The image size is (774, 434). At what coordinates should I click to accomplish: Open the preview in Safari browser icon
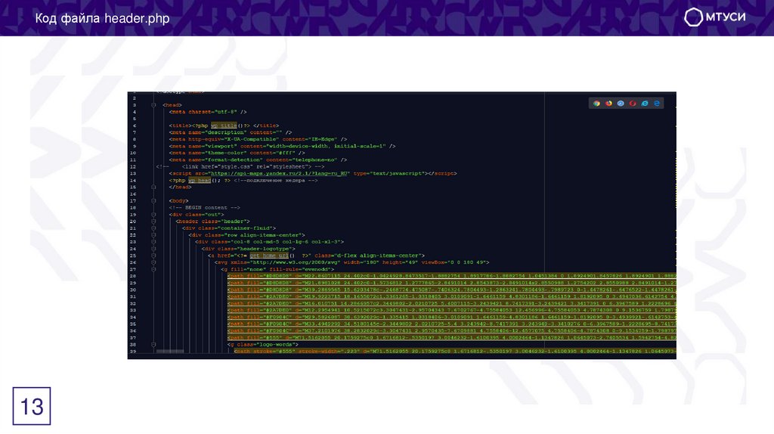click(x=621, y=103)
